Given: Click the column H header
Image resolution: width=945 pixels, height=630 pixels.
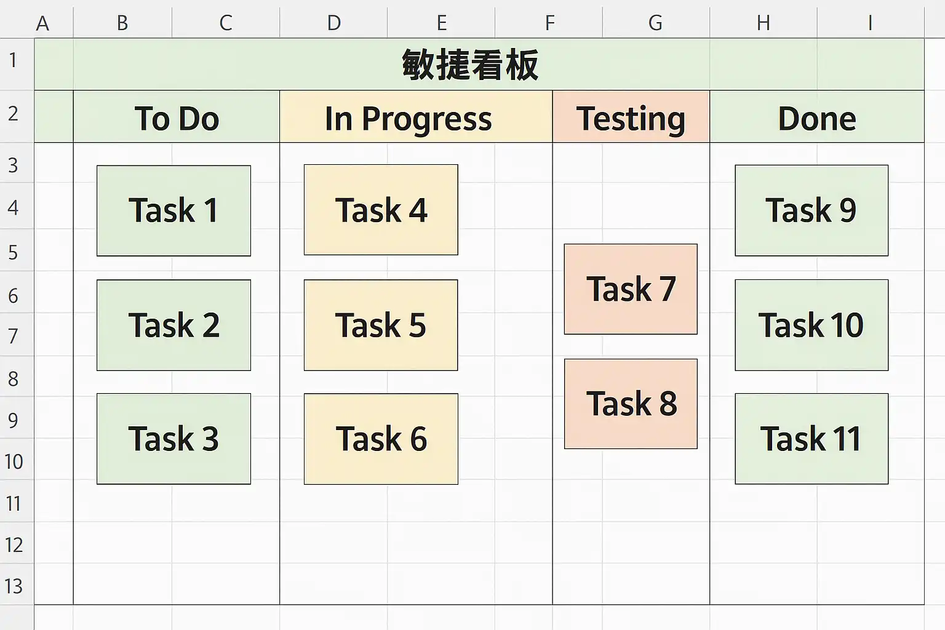Looking at the screenshot, I should [764, 23].
